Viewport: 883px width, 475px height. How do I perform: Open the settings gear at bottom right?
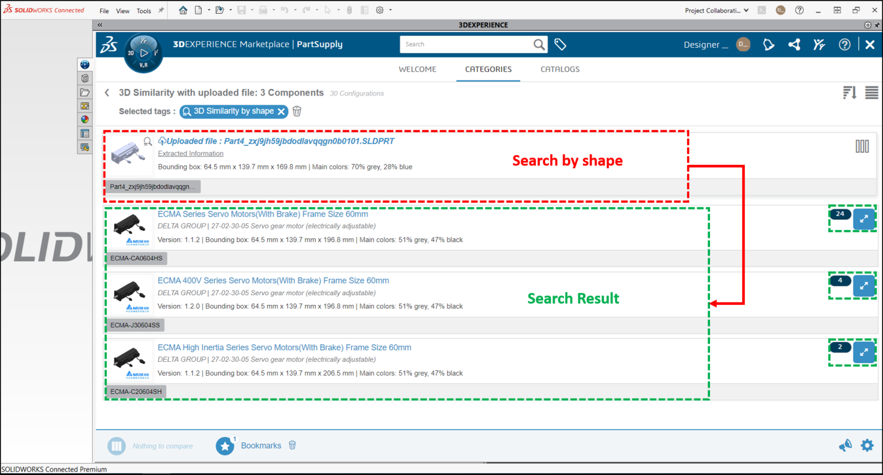click(867, 445)
